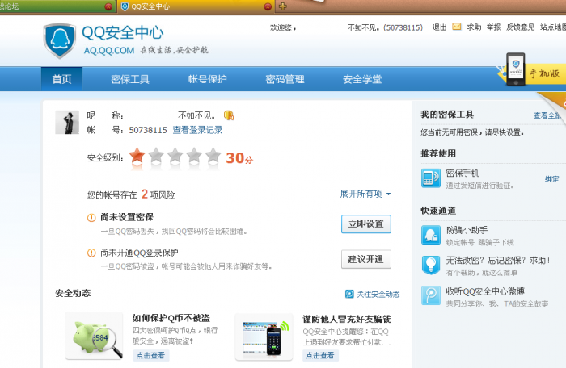Click the first orange security star
Viewport: 566px width, 368px height.
point(137,156)
